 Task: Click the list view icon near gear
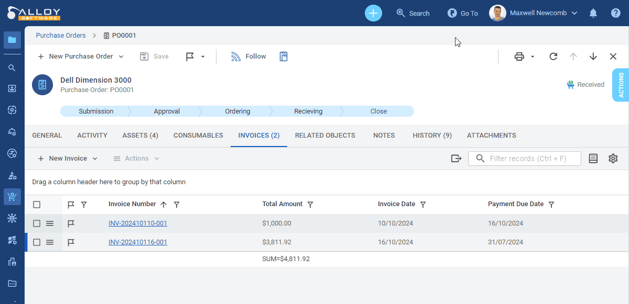pos(593,159)
